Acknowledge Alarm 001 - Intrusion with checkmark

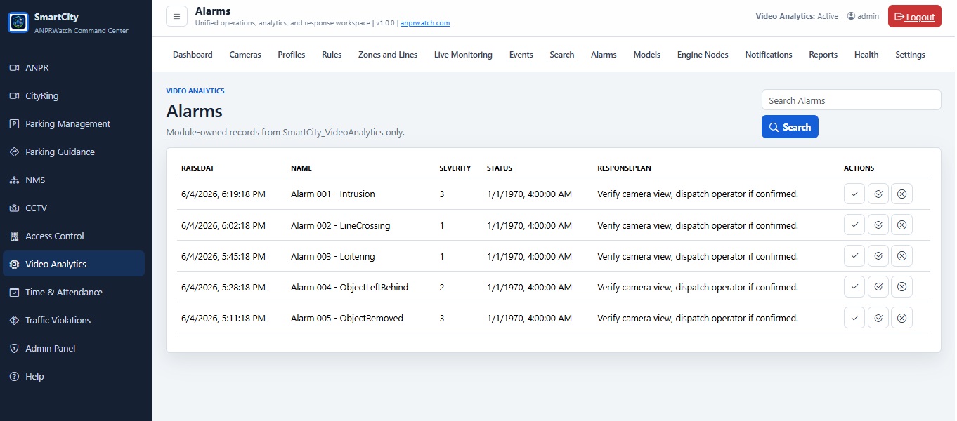click(x=854, y=194)
